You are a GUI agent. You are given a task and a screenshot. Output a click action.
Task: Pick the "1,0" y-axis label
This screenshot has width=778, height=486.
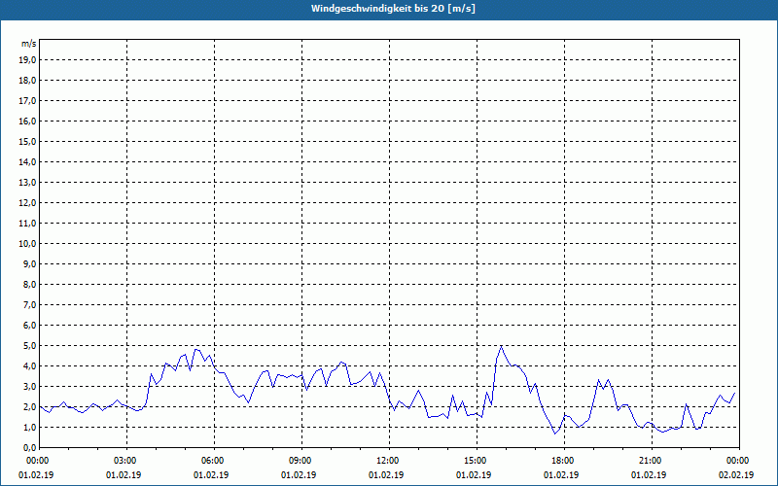click(x=29, y=427)
